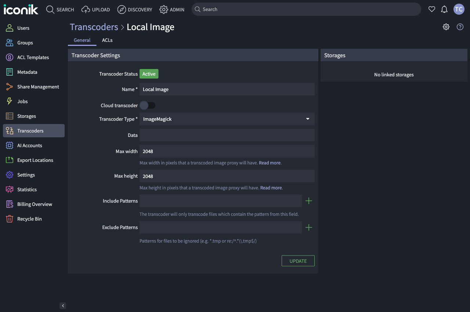Switch to the ACLs tab

coord(107,40)
